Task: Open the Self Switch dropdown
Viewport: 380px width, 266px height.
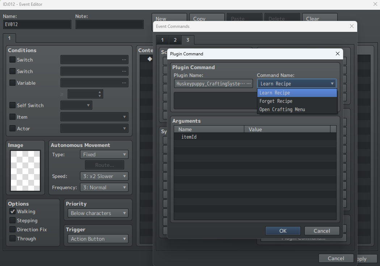Action: point(76,105)
